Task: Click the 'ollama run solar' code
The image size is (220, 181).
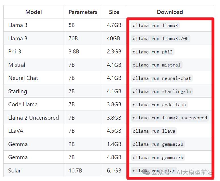Action: [x=154, y=170]
